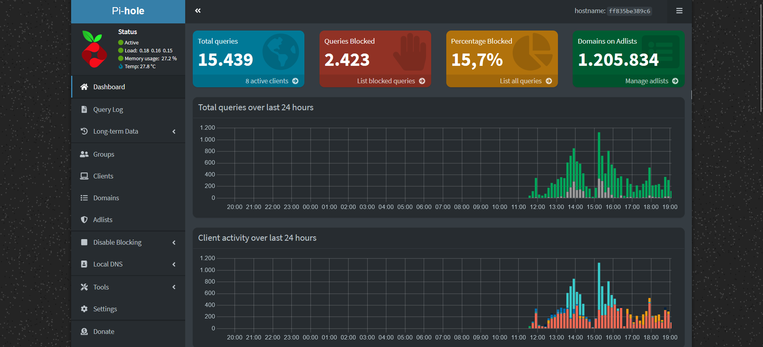Click the pie chart icon in Percentage Blocked card

tap(533, 52)
